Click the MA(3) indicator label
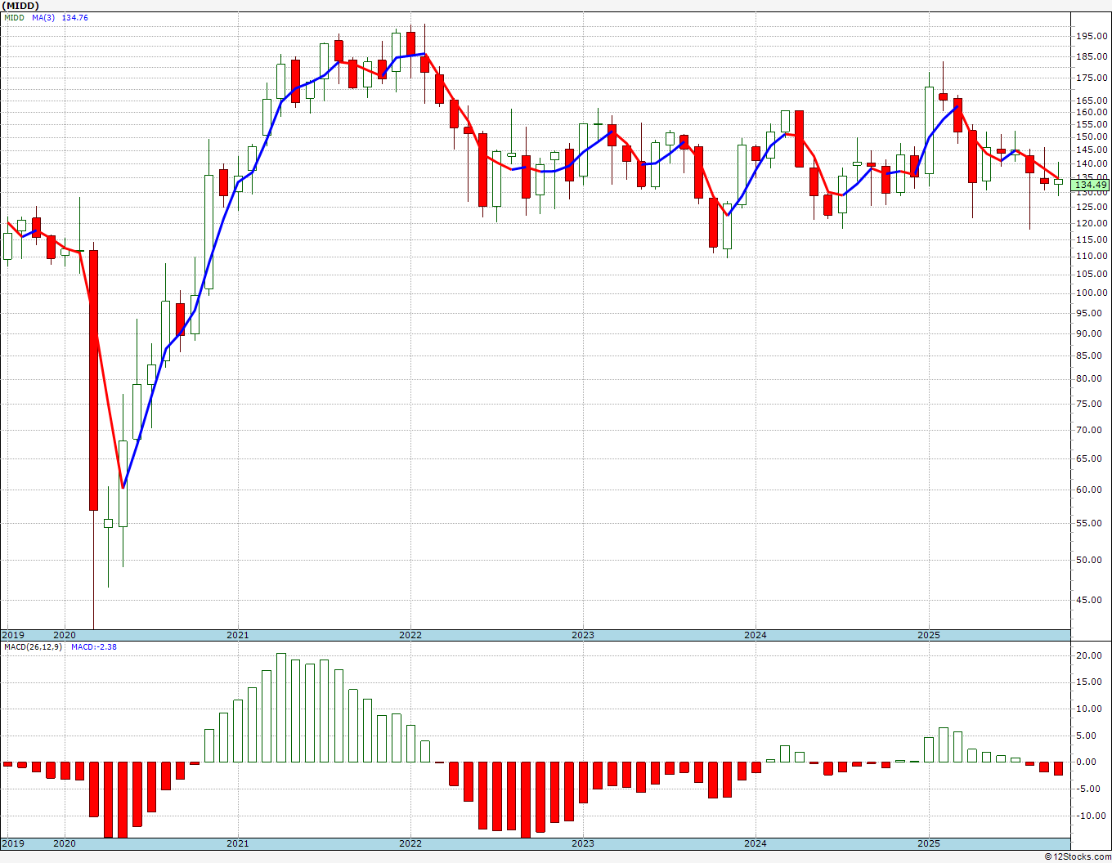Screen dimensions: 1112x863 44,17
